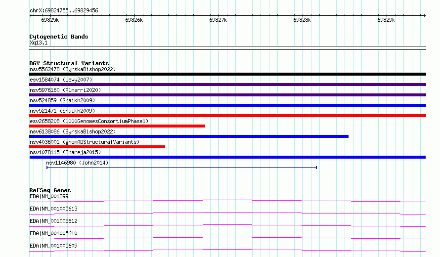This screenshot has width=440, height=257.
Task: Click the 69827k ruler label
Action: click(219, 20)
